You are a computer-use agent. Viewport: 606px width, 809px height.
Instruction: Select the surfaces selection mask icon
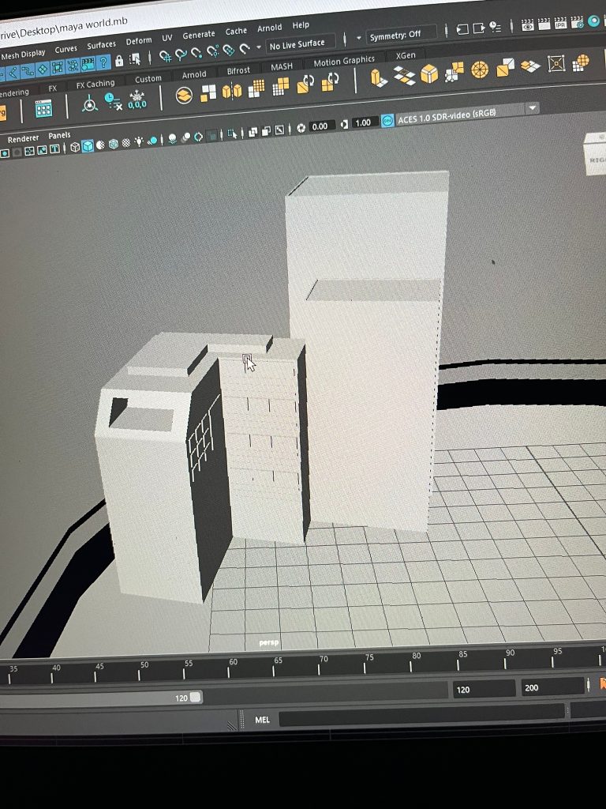tap(43, 69)
